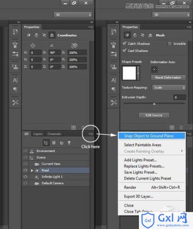This screenshot has height=229, width=193.
Task: Expand the Road mesh tree arrow
Action: point(32,171)
